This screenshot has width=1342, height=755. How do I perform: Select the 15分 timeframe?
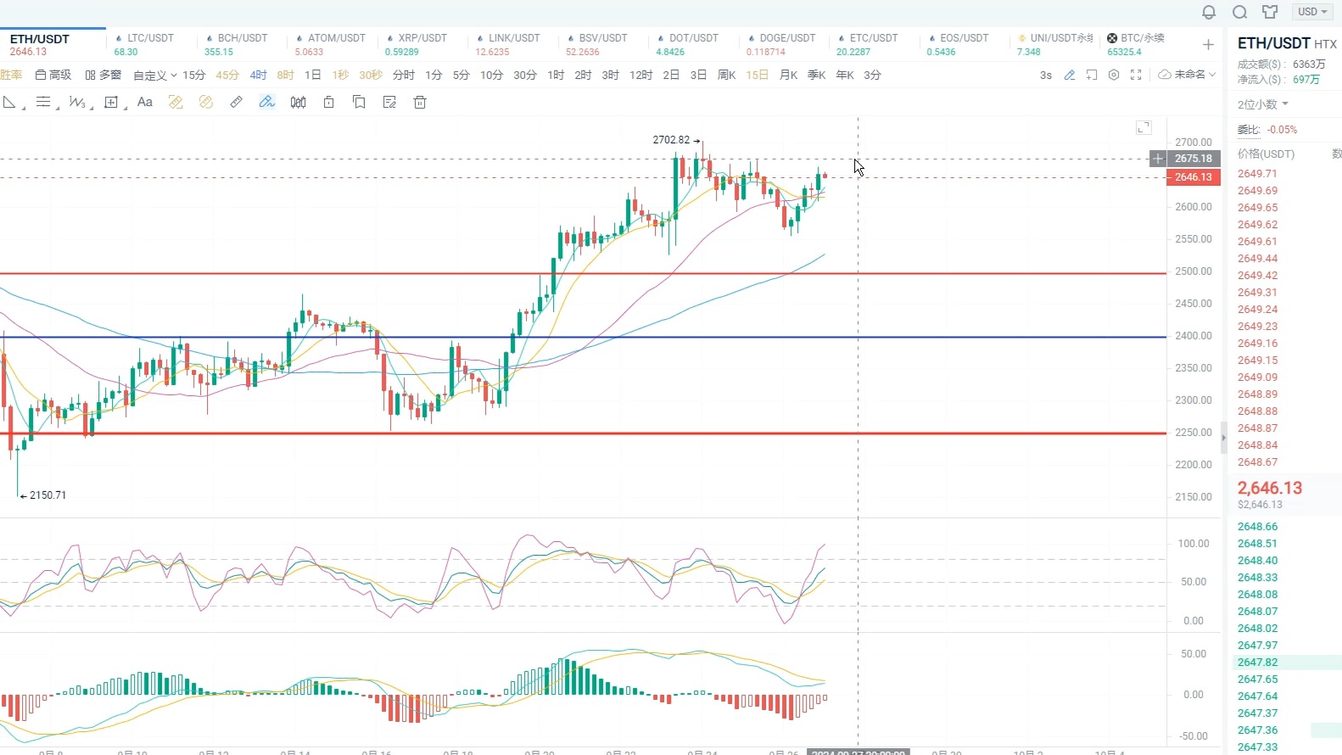point(194,75)
